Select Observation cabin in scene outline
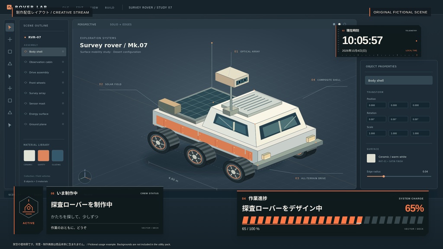 [x=44, y=62]
